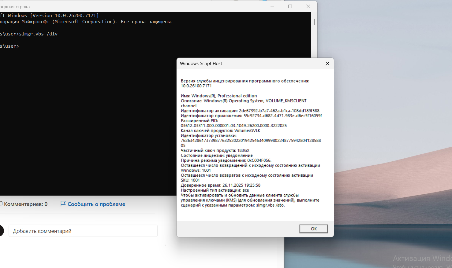Click the error code line '0xC004F056'
This screenshot has height=268, width=452.
pos(226,160)
